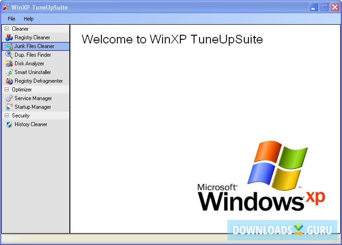Click the Registry Defragmenter icon

[x=9, y=81]
